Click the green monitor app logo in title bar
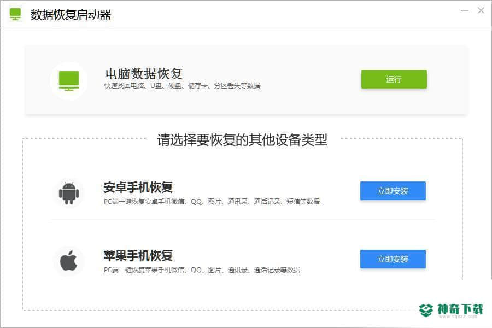The width and height of the screenshot is (492, 328). (x=15, y=14)
